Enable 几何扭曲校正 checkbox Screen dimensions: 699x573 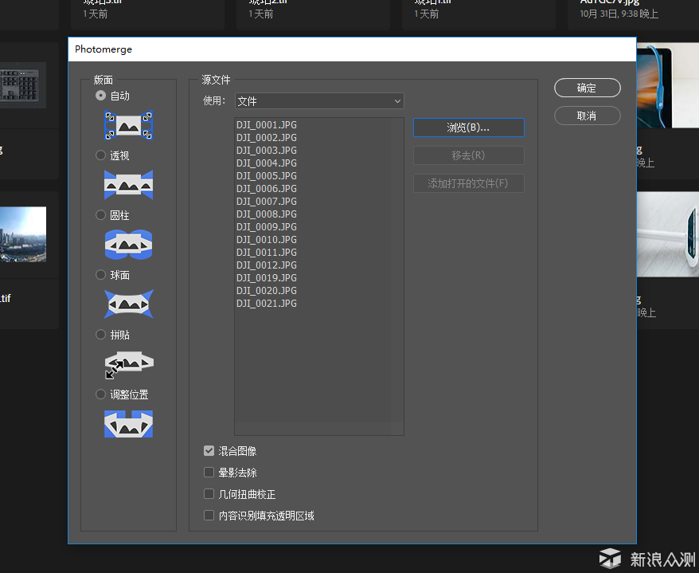tap(209, 494)
